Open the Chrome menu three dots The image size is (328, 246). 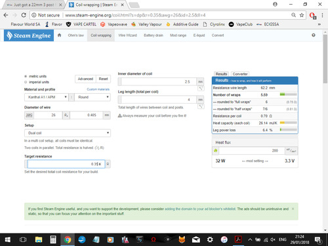322,15
